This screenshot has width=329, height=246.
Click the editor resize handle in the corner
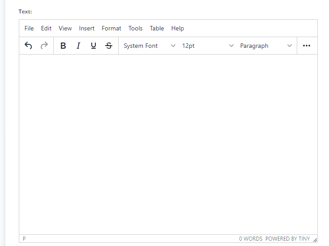point(315,240)
